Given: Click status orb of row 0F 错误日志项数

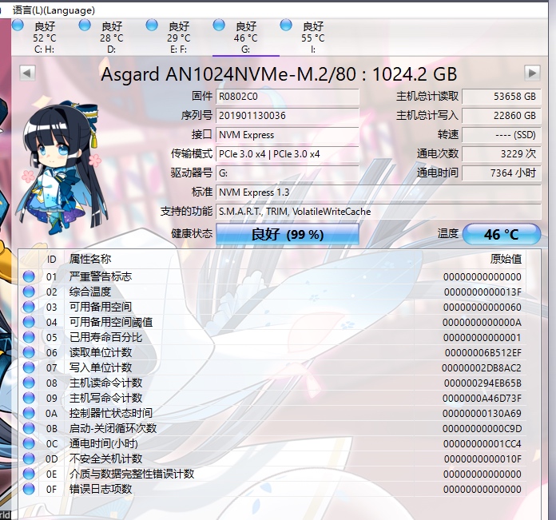Looking at the screenshot, I should [29, 489].
